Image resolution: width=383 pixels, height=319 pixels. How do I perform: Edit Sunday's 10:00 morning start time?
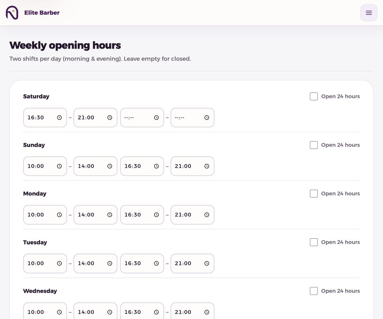click(x=45, y=166)
